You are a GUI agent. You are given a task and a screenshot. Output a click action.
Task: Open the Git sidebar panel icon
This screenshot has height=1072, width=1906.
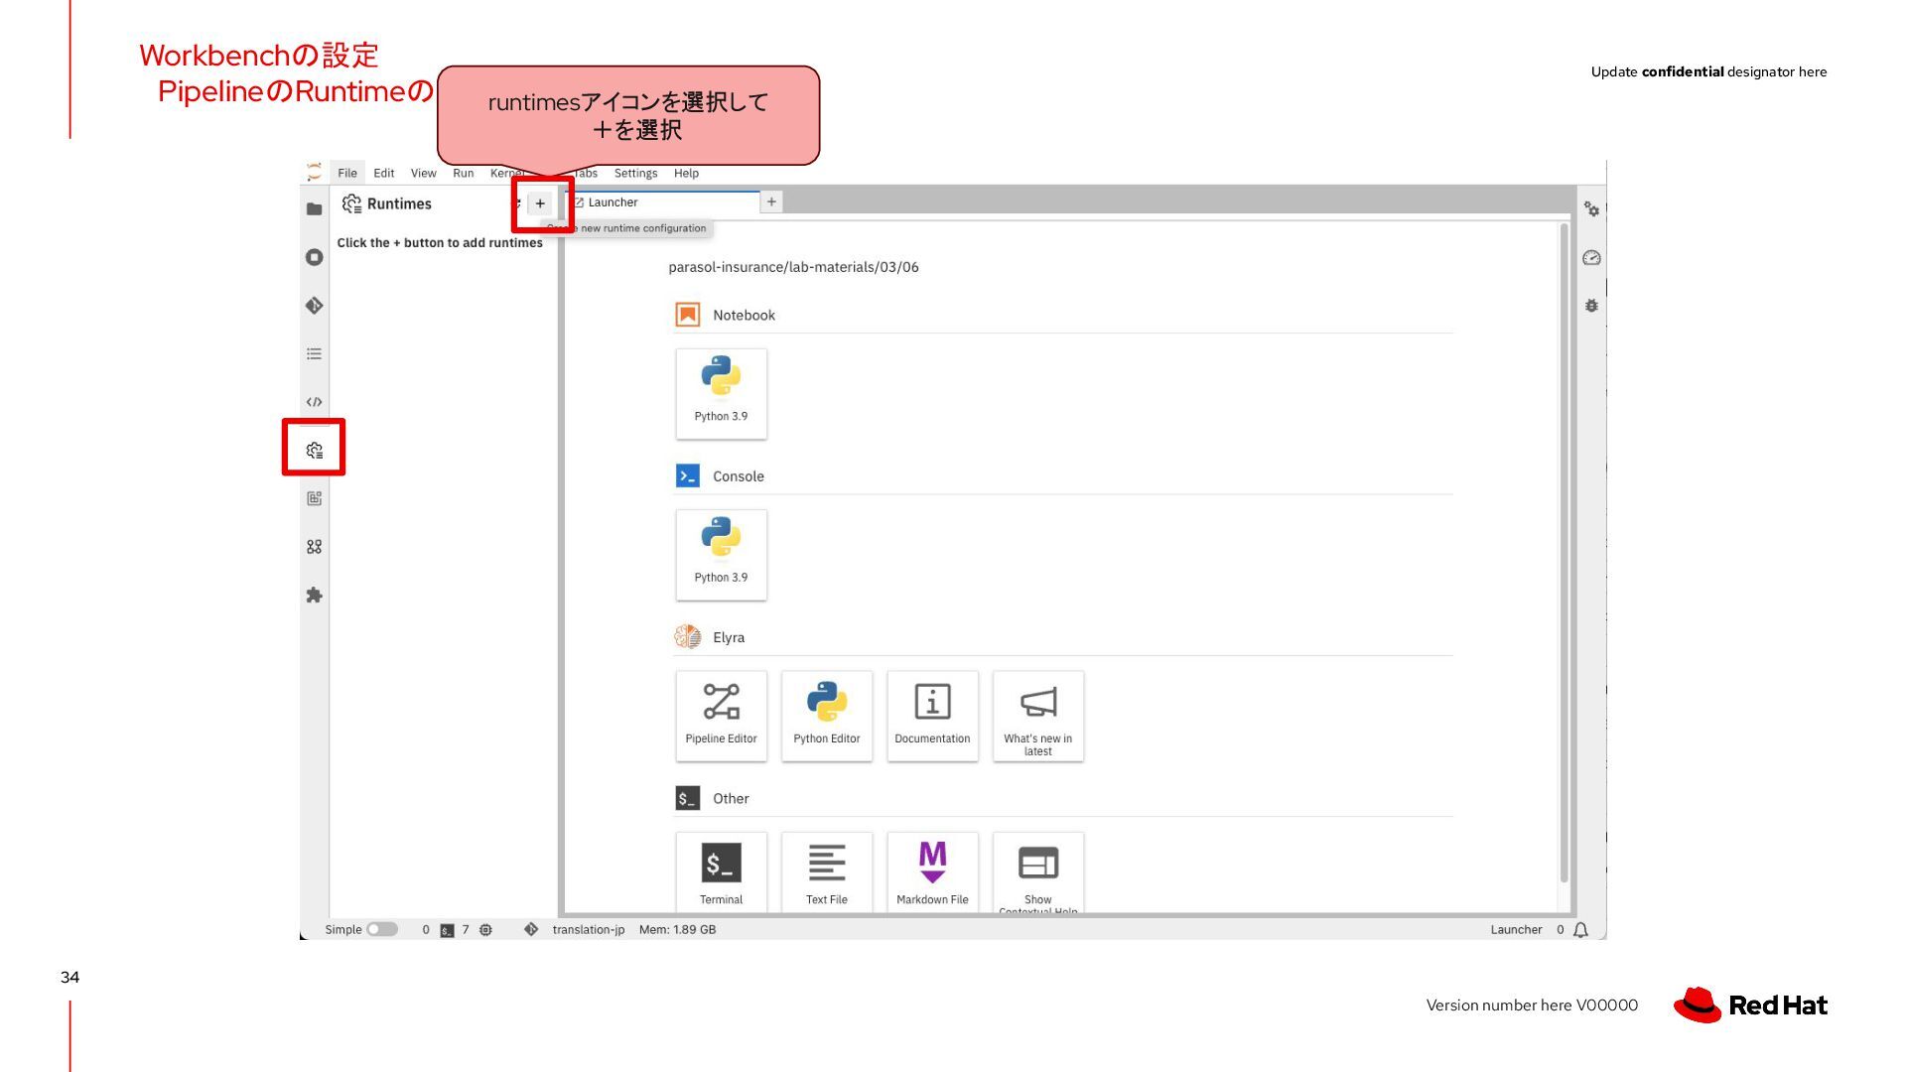pos(314,305)
